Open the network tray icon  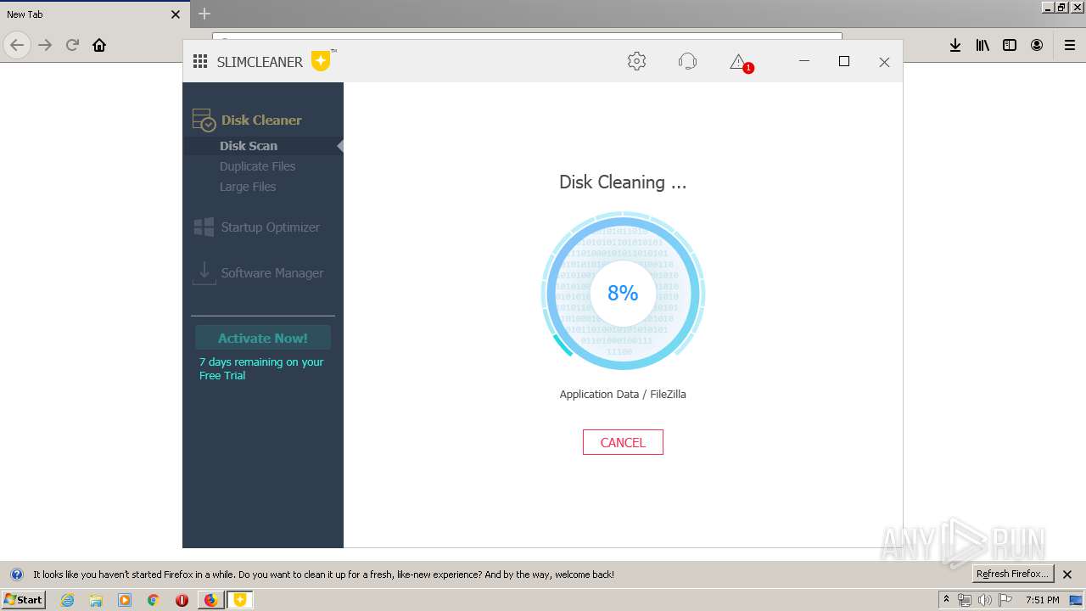(965, 600)
